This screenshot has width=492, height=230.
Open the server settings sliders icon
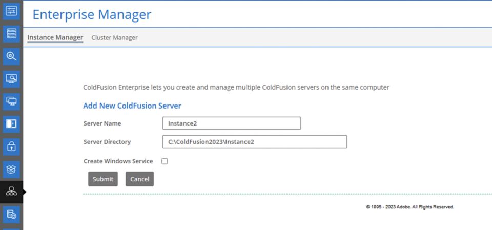pyautogui.click(x=11, y=11)
